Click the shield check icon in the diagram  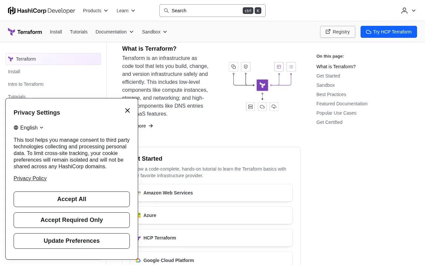click(x=246, y=67)
